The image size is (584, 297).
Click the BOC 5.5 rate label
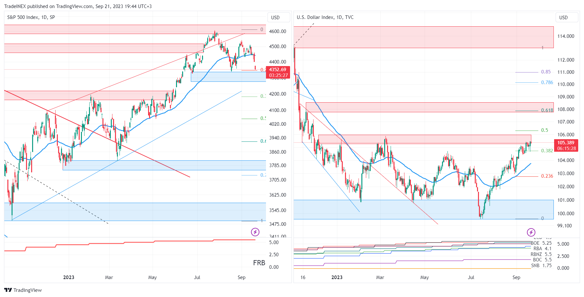click(542, 260)
